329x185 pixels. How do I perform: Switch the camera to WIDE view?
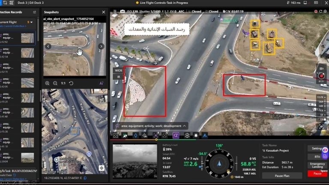coord(118,70)
